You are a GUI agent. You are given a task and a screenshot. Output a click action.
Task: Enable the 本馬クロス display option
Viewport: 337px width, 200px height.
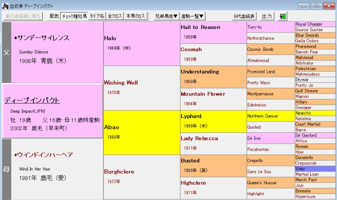click(x=136, y=16)
